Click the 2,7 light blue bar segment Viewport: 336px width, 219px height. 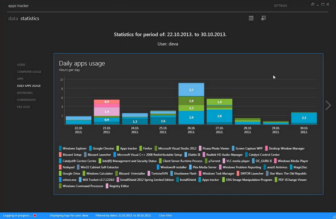191,90
